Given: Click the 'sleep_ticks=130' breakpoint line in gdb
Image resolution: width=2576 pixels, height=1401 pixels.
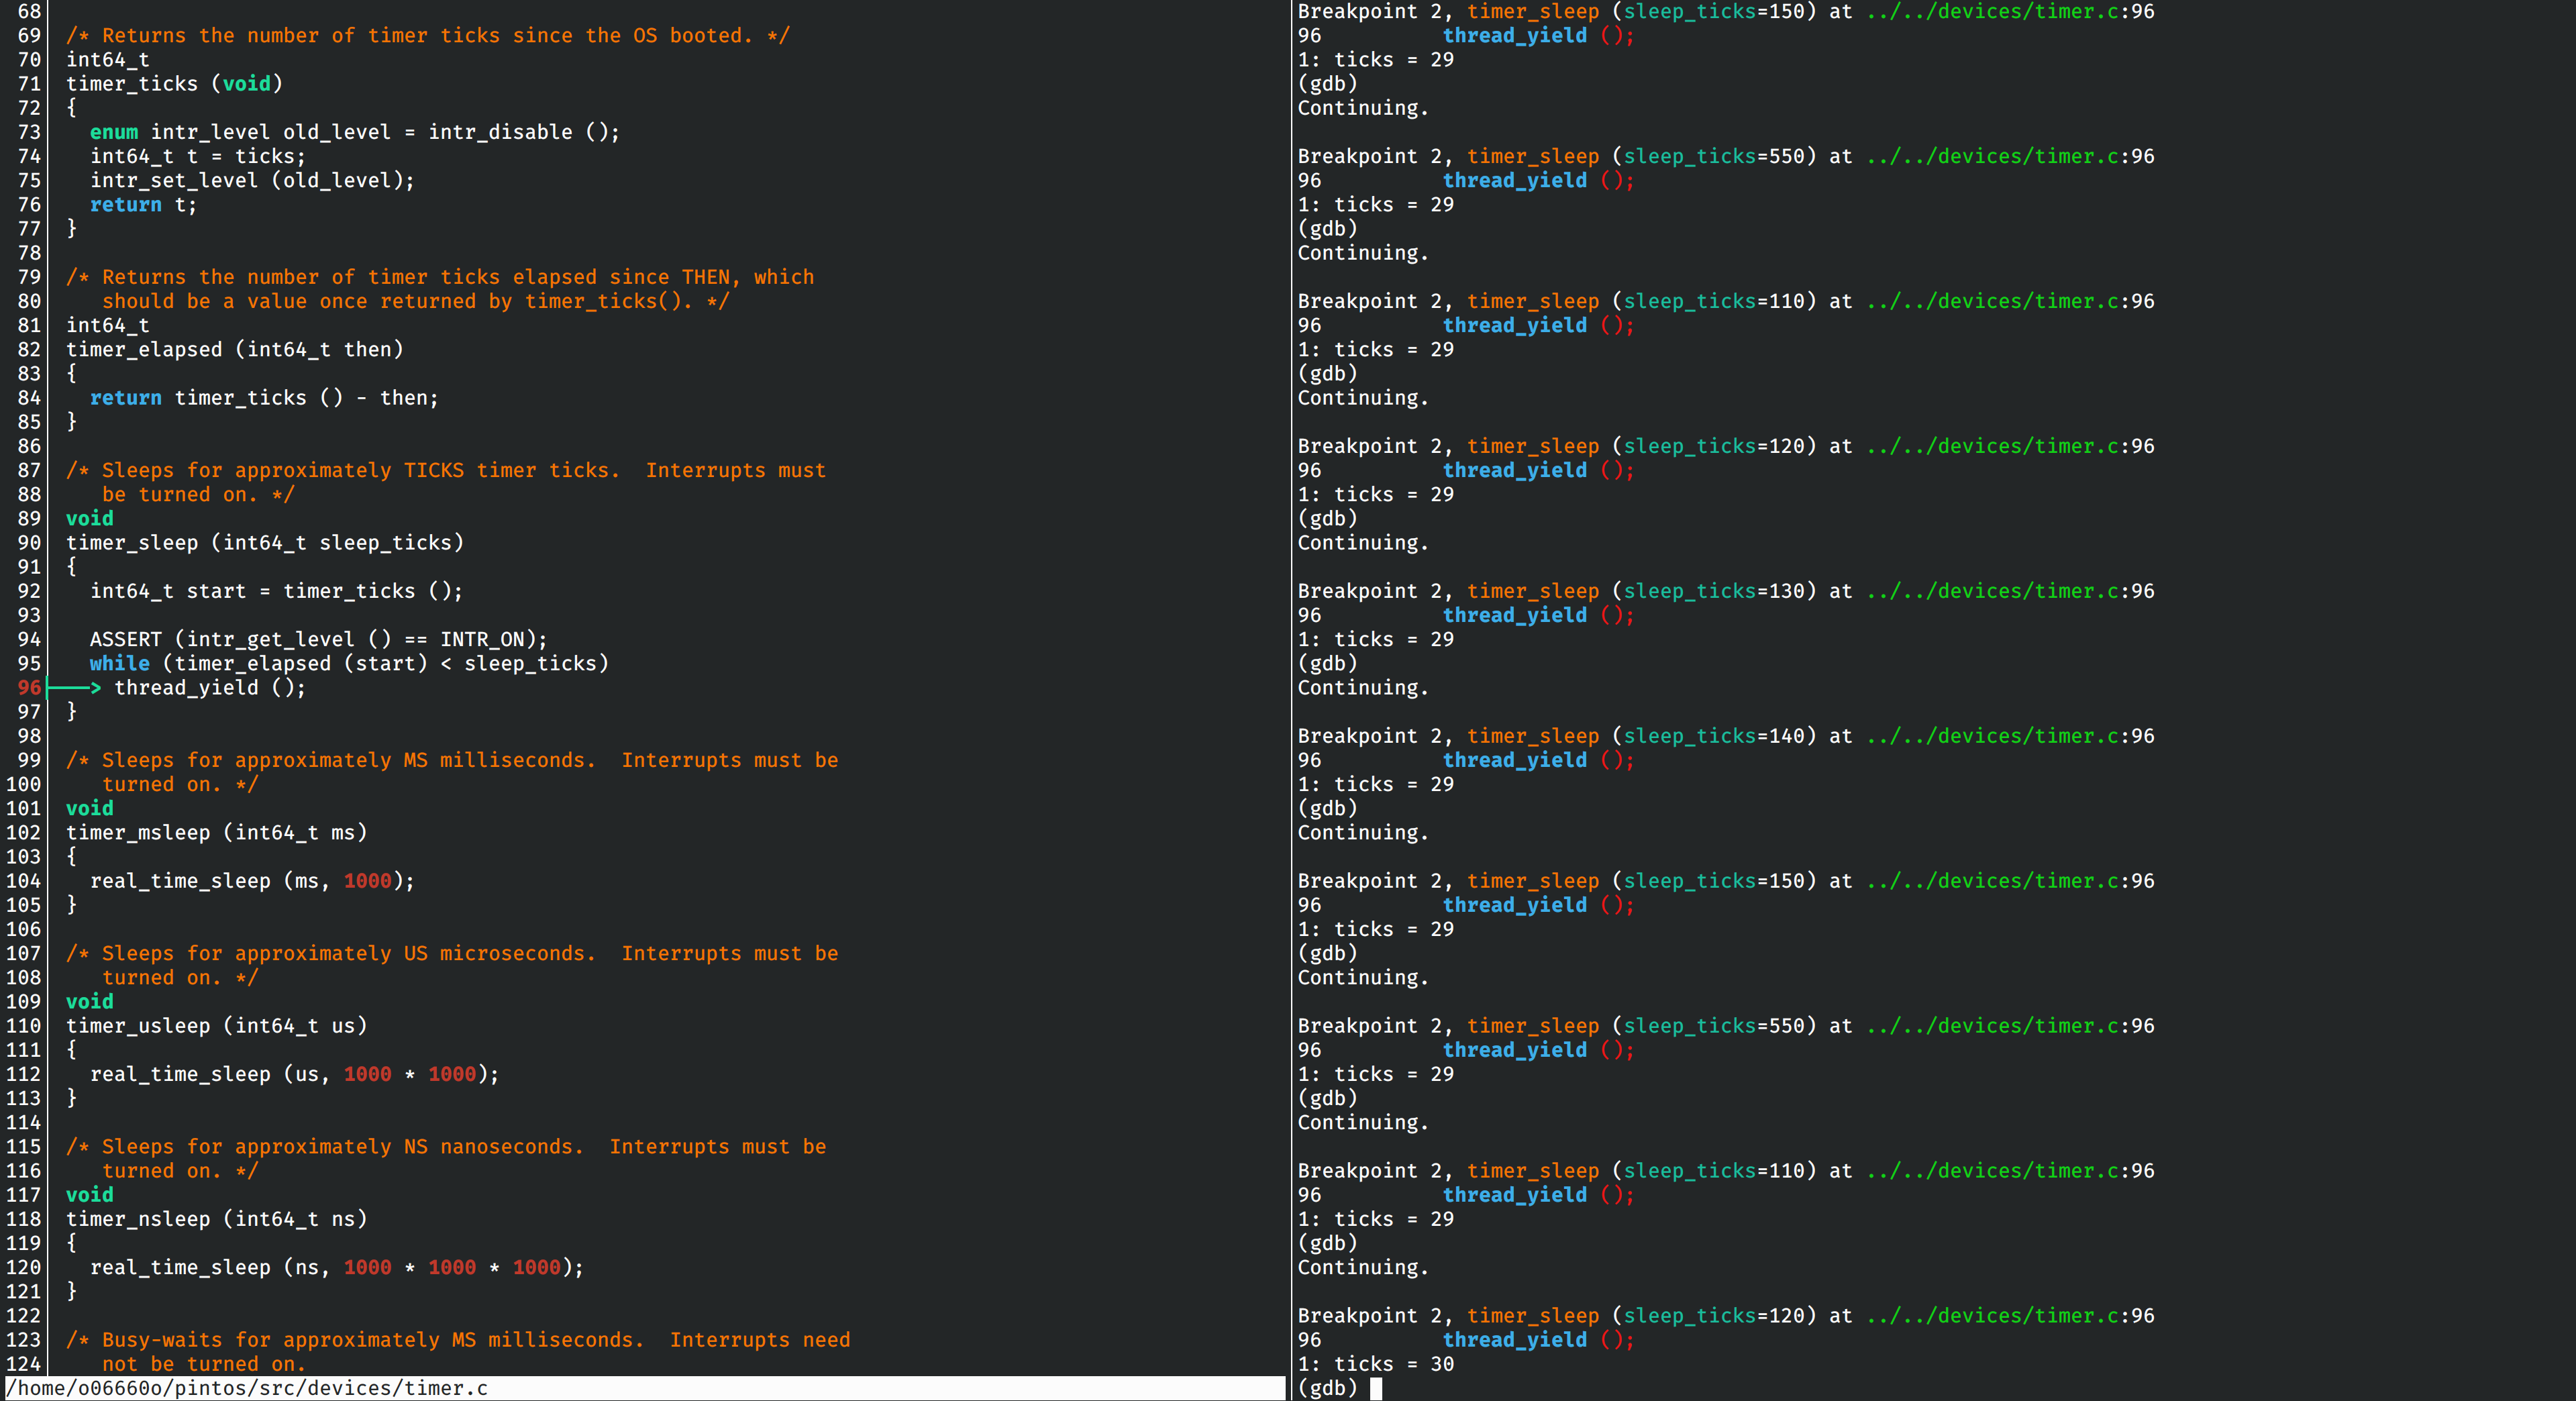Looking at the screenshot, I should coord(1726,591).
